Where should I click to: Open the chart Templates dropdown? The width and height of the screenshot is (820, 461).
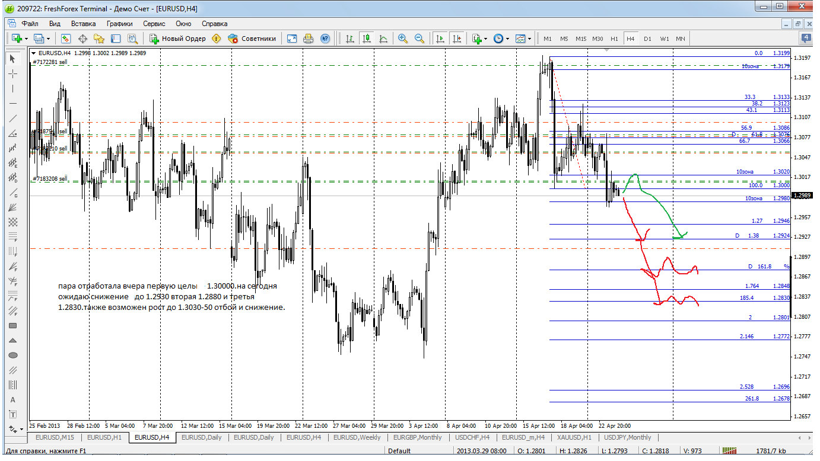point(522,39)
